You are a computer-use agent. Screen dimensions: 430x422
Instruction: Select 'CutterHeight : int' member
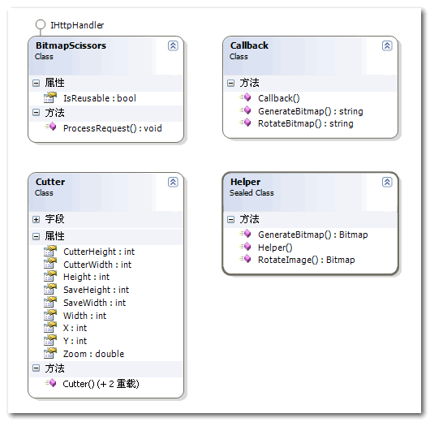pyautogui.click(x=99, y=252)
